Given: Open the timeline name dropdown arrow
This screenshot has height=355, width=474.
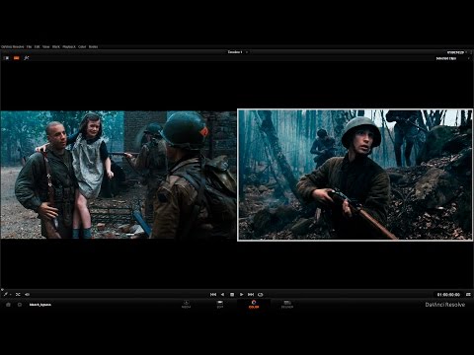Looking at the screenshot, I should (x=247, y=52).
